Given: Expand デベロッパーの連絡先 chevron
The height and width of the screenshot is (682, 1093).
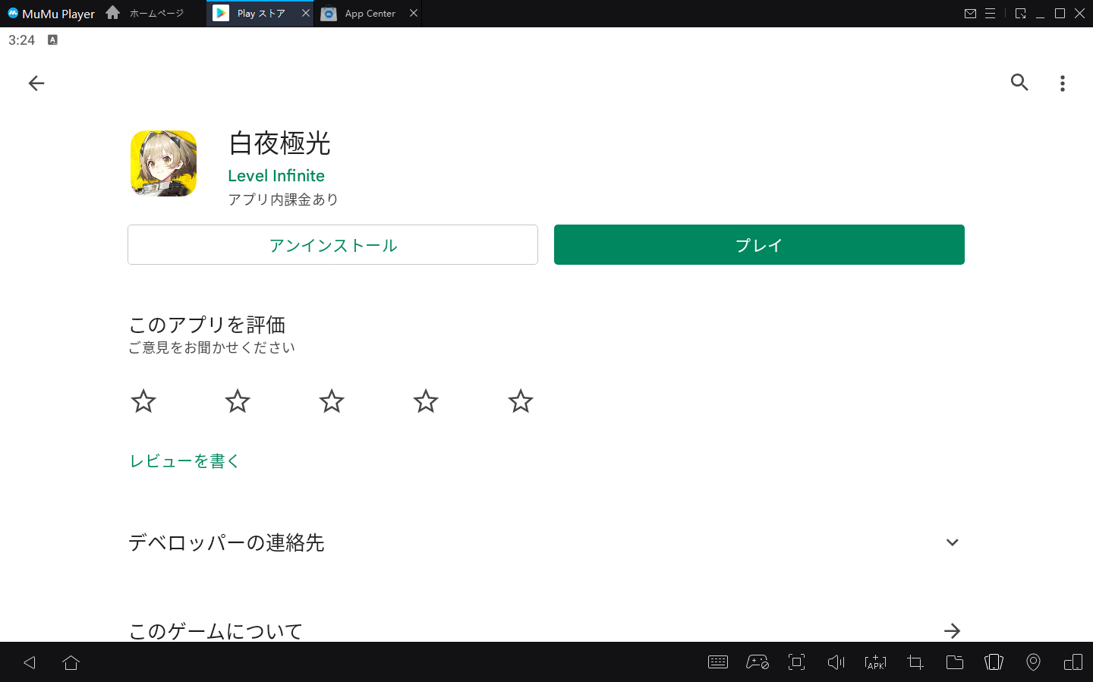Looking at the screenshot, I should [x=953, y=542].
